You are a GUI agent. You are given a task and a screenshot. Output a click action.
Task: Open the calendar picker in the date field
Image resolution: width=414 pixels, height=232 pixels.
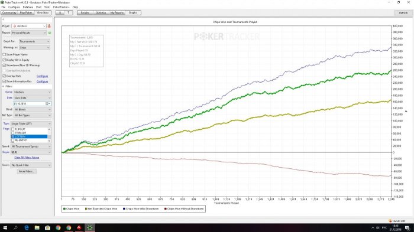click(x=48, y=104)
